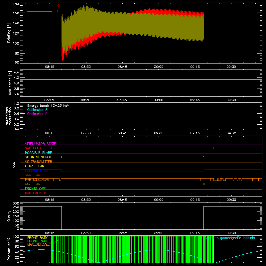The width and height of the screenshot is (266, 266).
Task: Click the red BAD_PACKETS label
Action: pyautogui.click(x=36, y=193)
